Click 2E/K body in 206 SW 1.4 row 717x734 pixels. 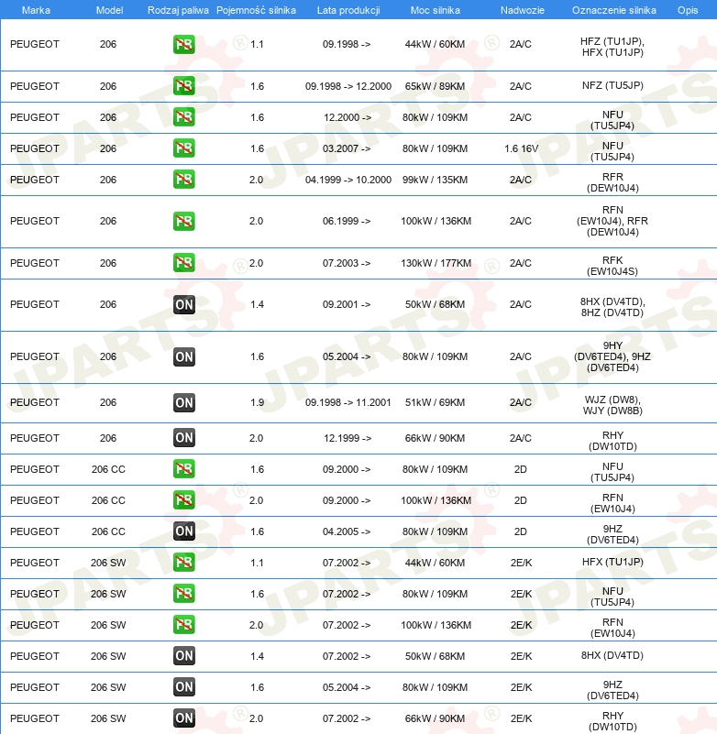click(x=521, y=656)
